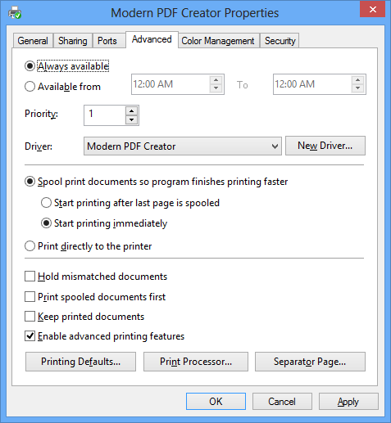Image resolution: width=391 pixels, height=423 pixels.
Task: Open the Ports tab
Action: pos(107,41)
